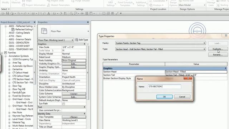The width and height of the screenshot is (229, 129).
Task: Collapse the Identity Data section in Properties
Action: coord(84,114)
